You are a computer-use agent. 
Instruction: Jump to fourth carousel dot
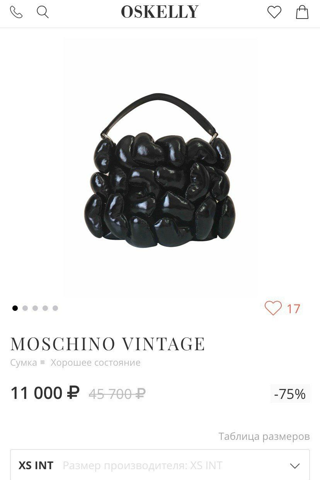point(45,308)
